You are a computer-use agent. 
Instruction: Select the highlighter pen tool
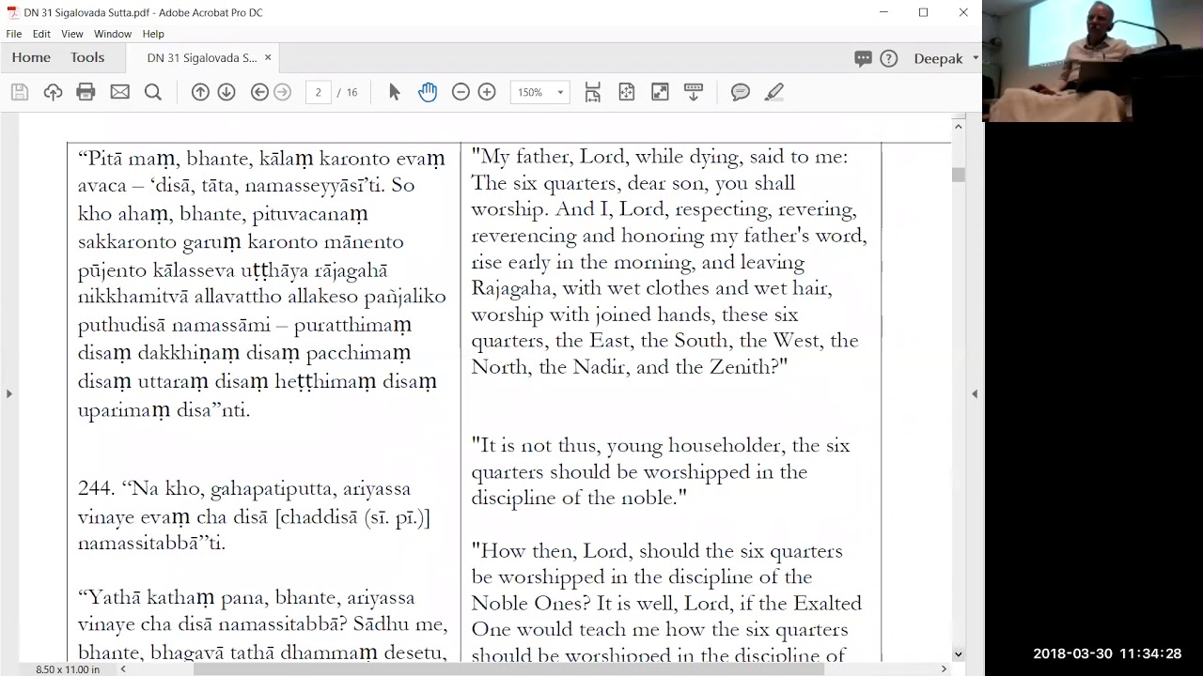[x=773, y=92]
